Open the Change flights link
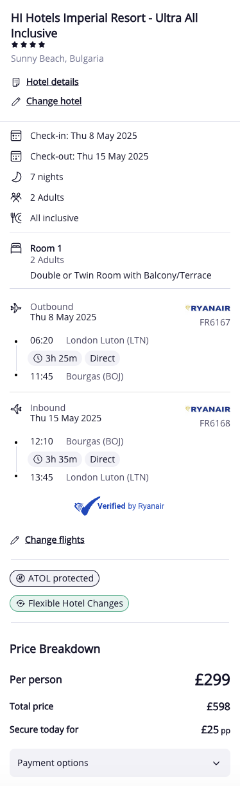The height and width of the screenshot is (786, 240). 55,540
